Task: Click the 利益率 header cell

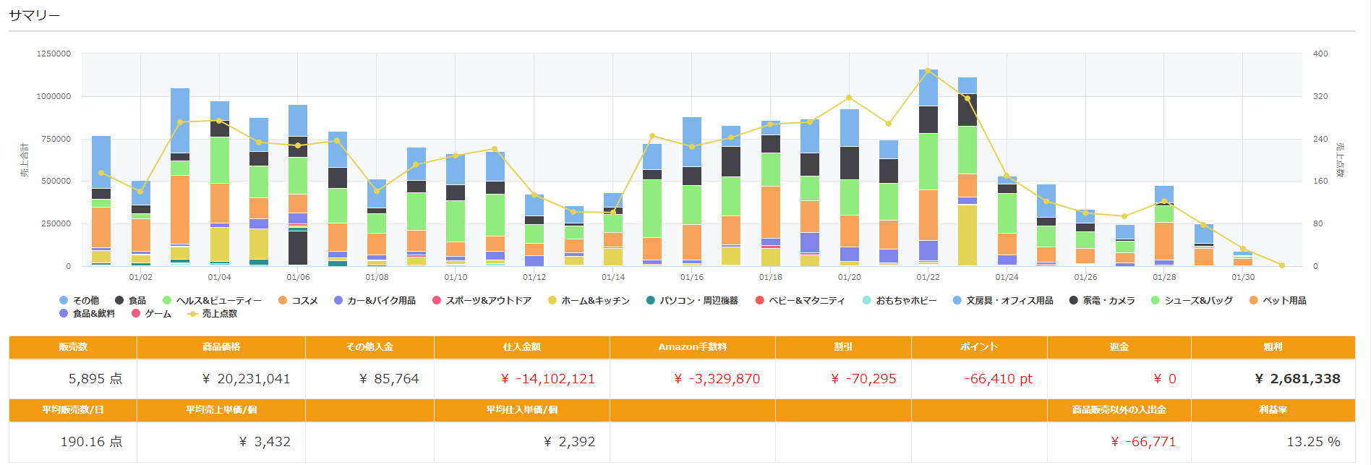Action: point(1273,410)
